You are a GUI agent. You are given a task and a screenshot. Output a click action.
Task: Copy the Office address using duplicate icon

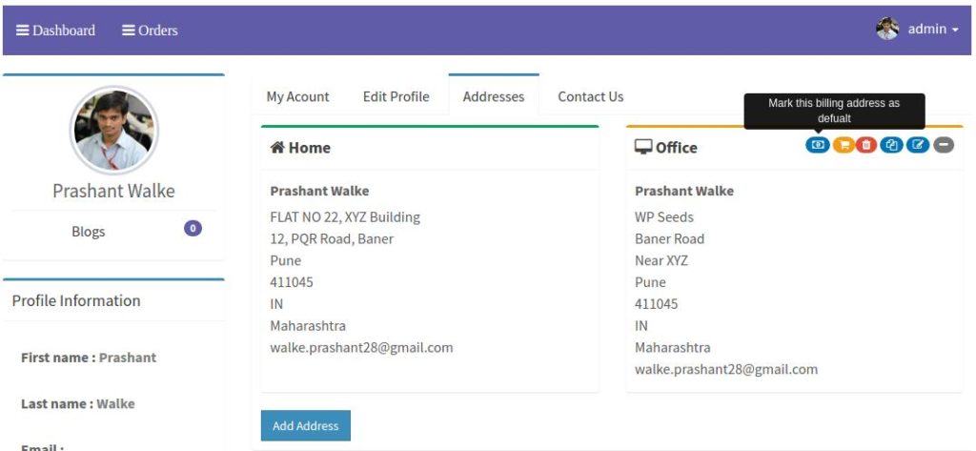[891, 145]
